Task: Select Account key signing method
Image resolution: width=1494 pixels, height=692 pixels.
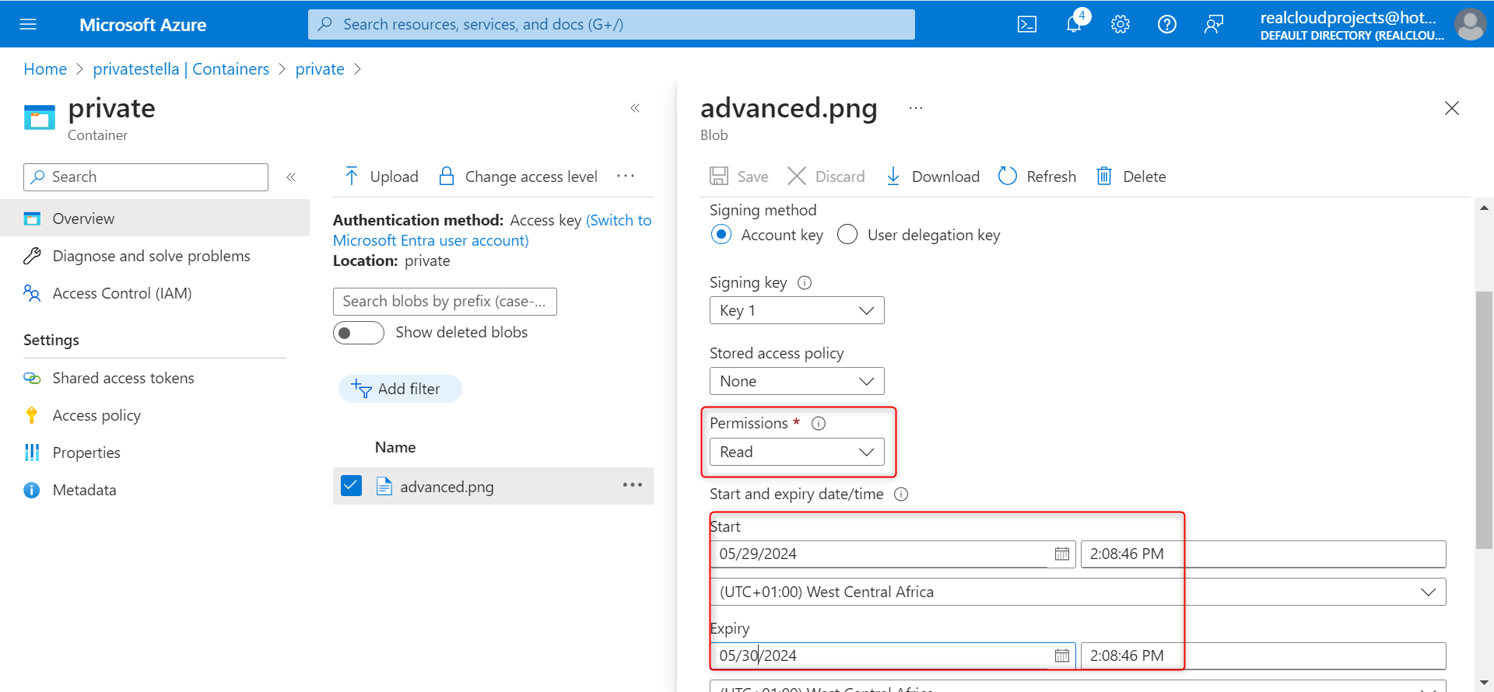Action: point(721,235)
